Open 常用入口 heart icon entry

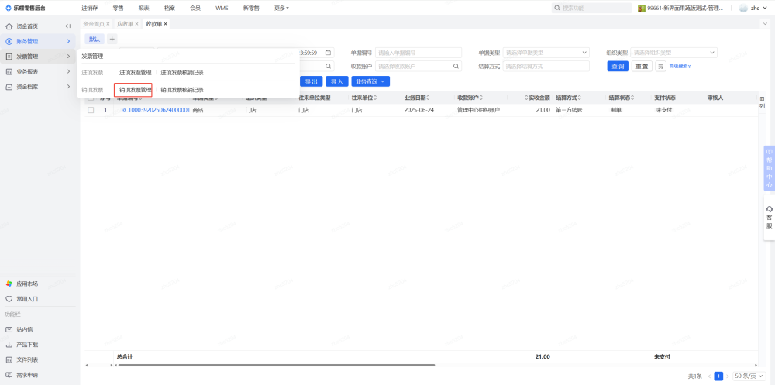coord(27,298)
